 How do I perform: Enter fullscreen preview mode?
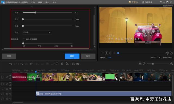click(171, 53)
